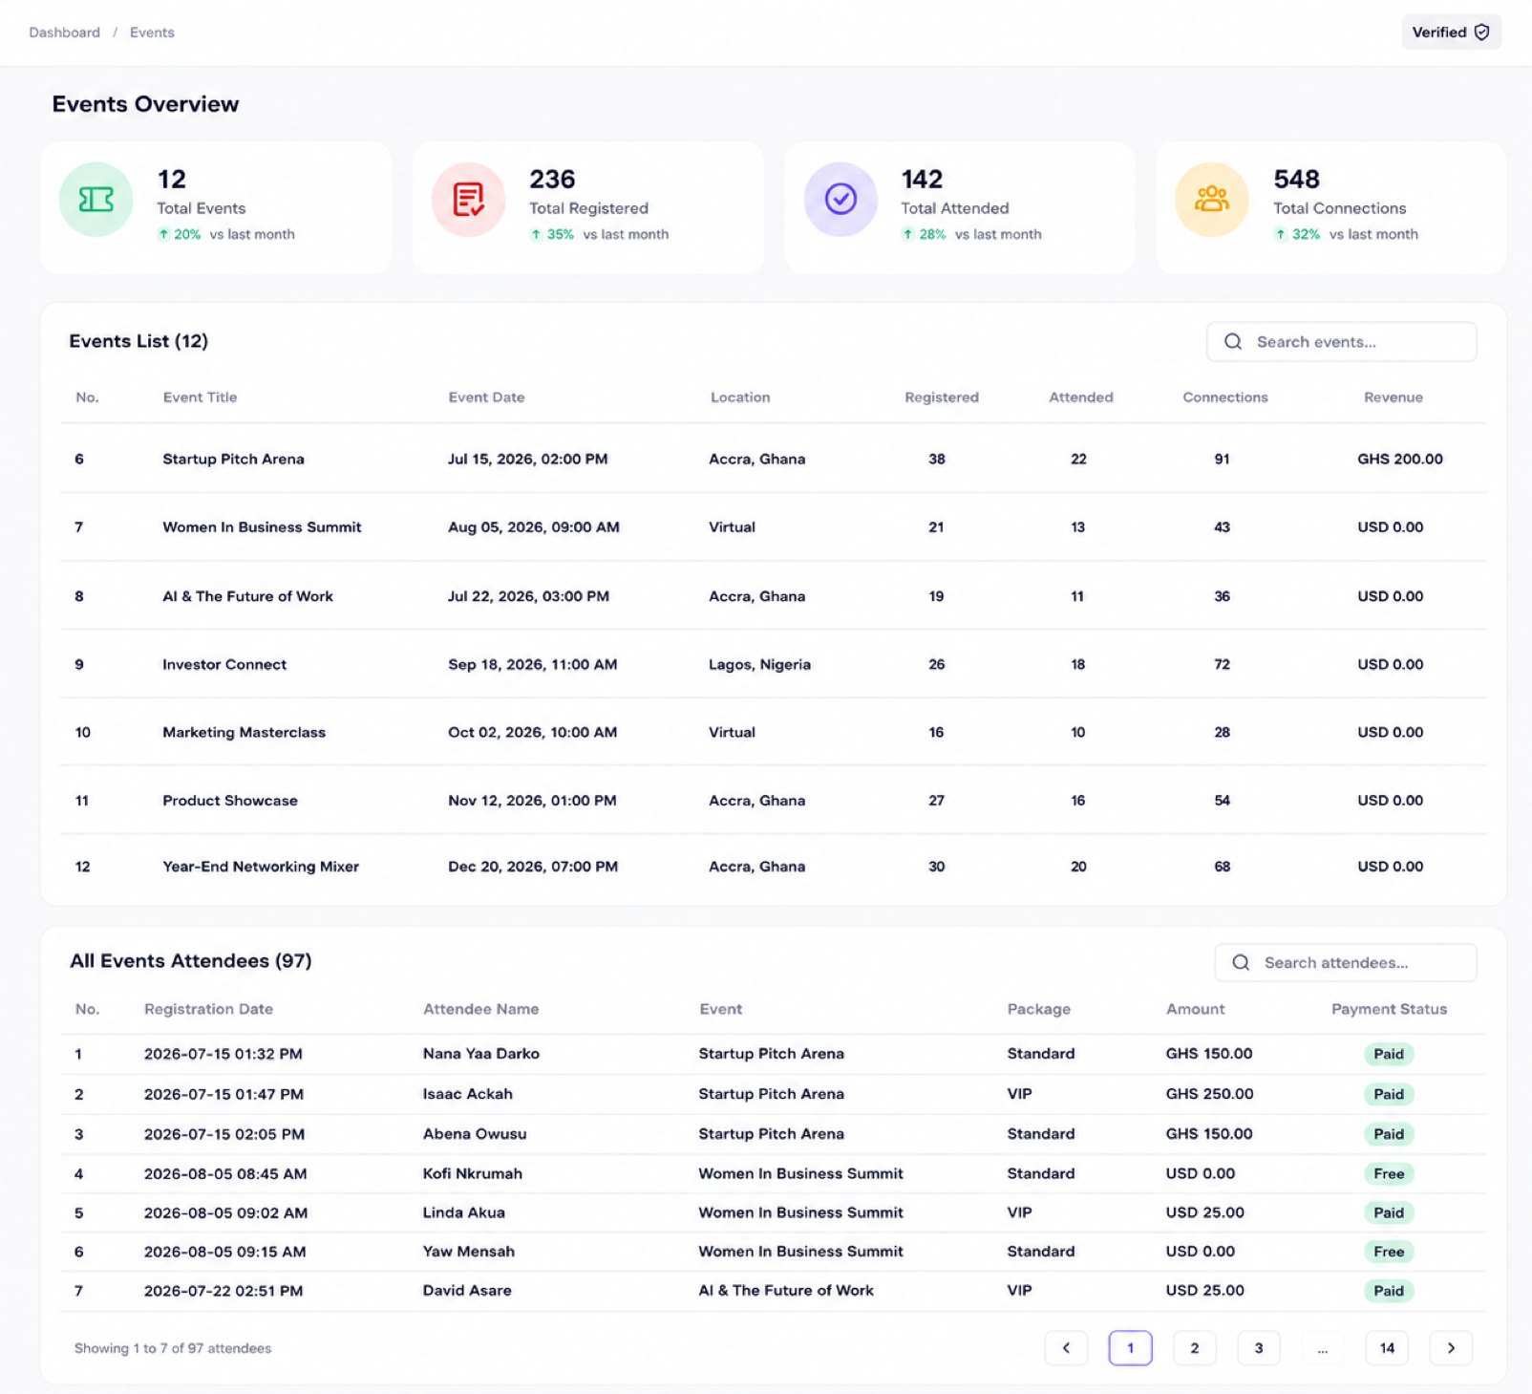Select page 2 of attendees
This screenshot has width=1532, height=1394.
pos(1194,1348)
